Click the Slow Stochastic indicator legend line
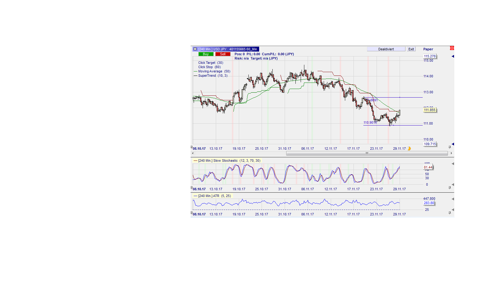The height and width of the screenshot is (286, 494). 196,160
